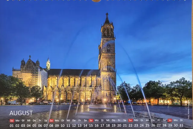Screen dimensions: 193x129
Task: Select date 26 on the calendar
Action: (153, 125)
